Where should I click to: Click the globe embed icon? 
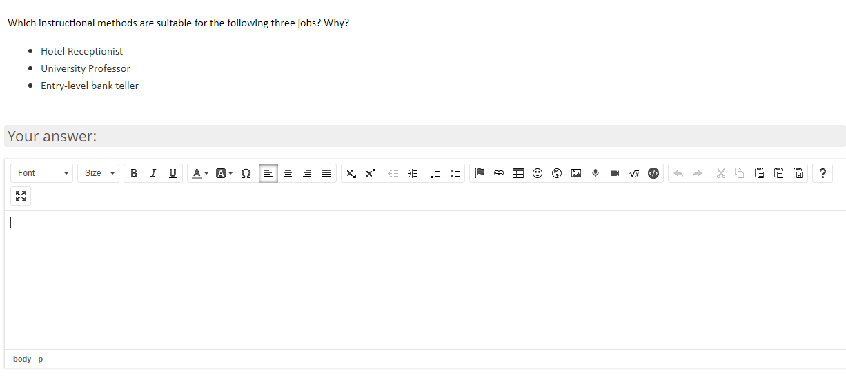point(557,173)
